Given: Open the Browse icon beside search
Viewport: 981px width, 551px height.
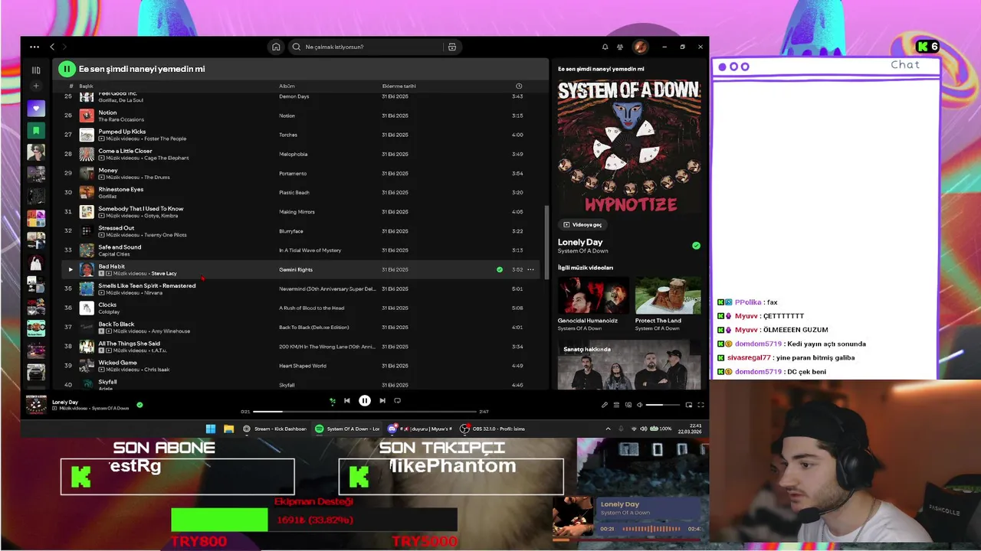Looking at the screenshot, I should coord(452,47).
